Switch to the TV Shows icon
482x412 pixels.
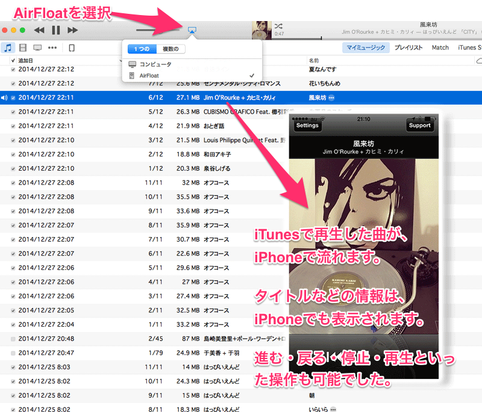coord(37,48)
